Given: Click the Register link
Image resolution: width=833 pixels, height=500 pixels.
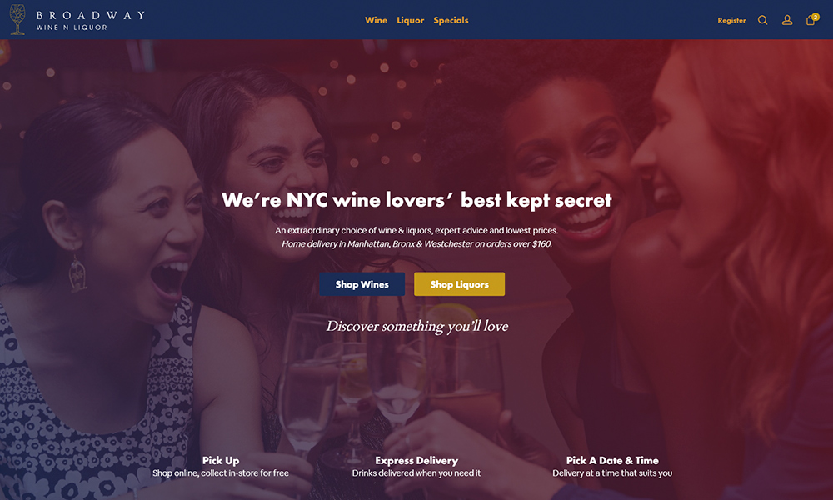Looking at the screenshot, I should coord(731,20).
